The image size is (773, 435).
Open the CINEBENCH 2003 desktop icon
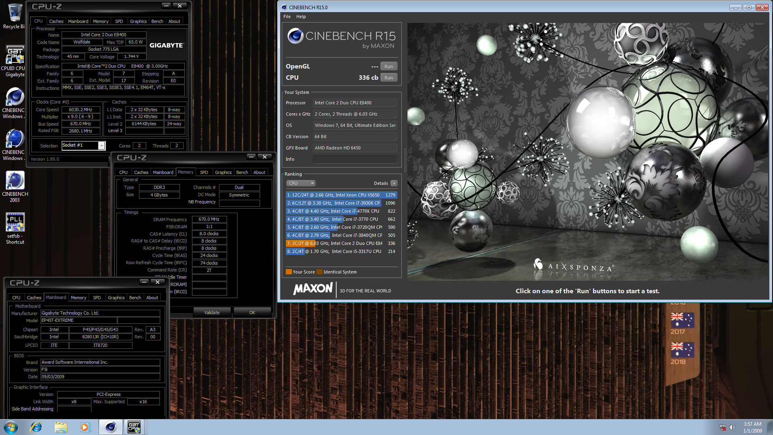click(x=14, y=186)
